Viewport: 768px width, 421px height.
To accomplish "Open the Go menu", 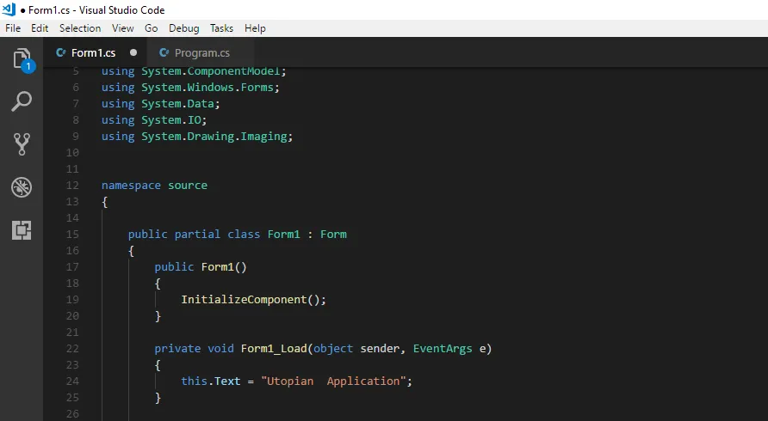I will point(151,28).
